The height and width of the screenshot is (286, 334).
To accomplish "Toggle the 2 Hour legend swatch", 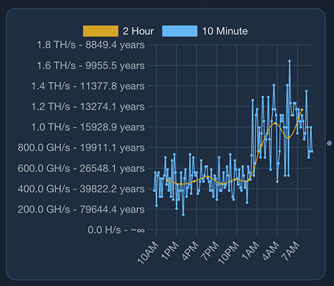I will coord(100,31).
